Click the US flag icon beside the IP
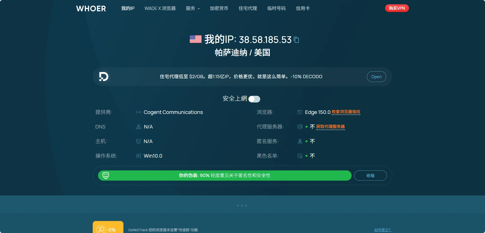 (196, 39)
